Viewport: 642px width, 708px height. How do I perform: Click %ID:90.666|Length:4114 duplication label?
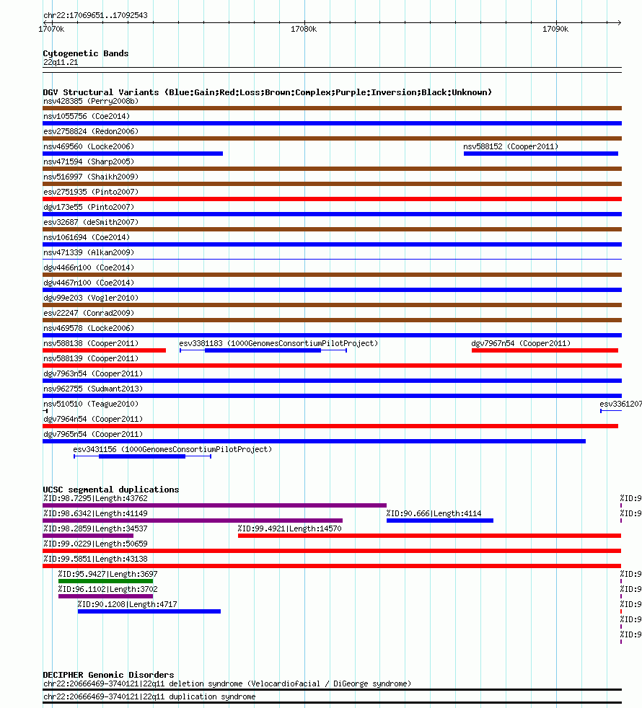[x=434, y=513]
